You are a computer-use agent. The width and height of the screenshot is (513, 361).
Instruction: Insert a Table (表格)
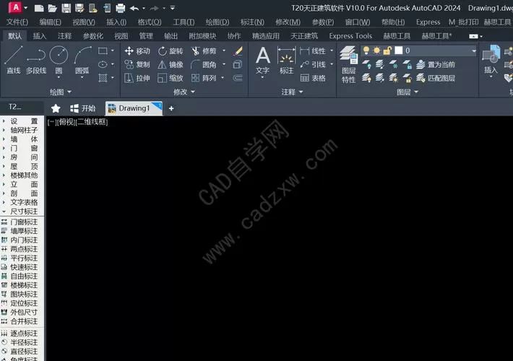[313, 78]
